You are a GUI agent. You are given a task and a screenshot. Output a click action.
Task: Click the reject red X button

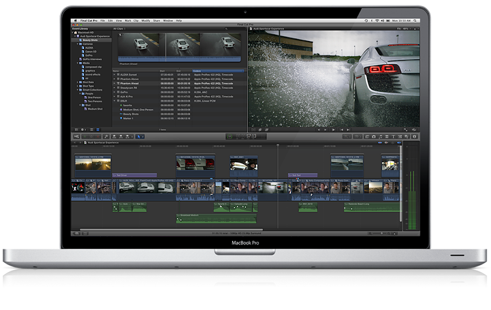pyautogui.click(x=98, y=137)
